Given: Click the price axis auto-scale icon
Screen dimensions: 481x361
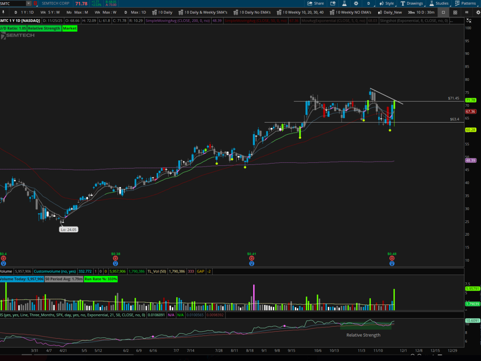Looking at the screenshot, I should (x=469, y=20).
